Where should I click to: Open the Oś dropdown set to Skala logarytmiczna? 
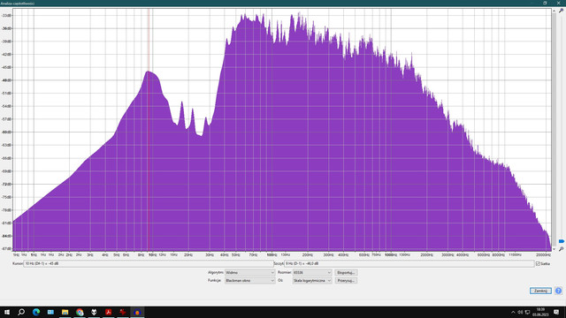coord(312,281)
